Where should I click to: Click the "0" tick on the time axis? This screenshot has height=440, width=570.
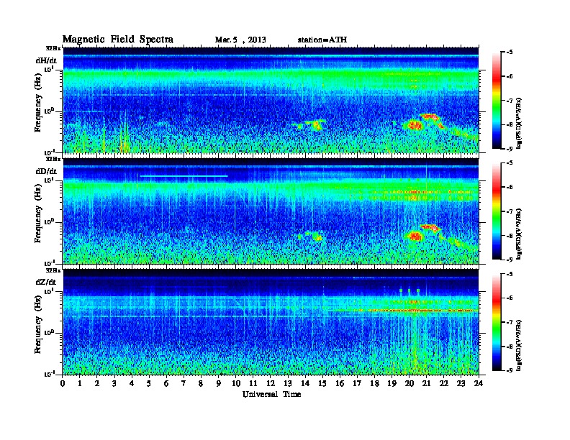[x=63, y=383]
